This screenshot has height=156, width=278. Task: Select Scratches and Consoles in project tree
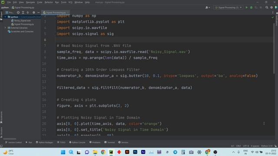(x=20, y=32)
